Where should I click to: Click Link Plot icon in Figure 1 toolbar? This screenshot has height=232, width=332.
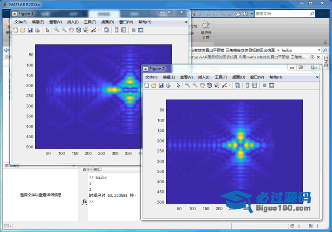click(x=106, y=30)
